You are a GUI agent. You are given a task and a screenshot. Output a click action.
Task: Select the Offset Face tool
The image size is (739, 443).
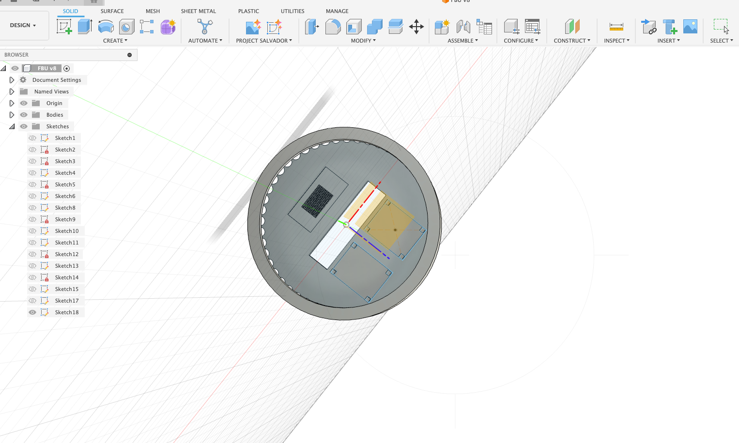click(396, 27)
